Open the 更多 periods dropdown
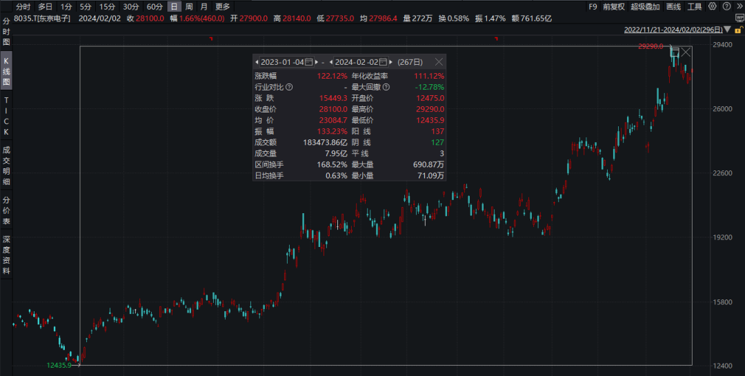 pos(223,6)
